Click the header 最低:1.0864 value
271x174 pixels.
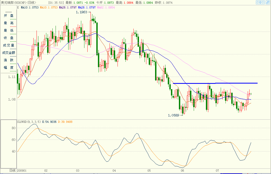tap(144, 3)
